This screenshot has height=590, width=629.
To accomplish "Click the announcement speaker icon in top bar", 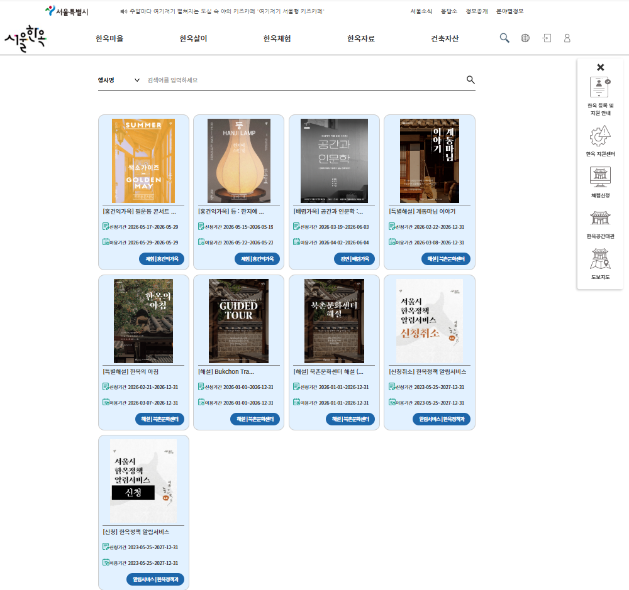I will coord(123,11).
